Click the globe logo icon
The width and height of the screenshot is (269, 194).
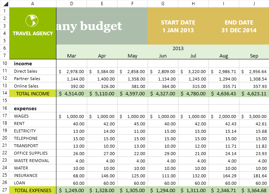click(32, 21)
